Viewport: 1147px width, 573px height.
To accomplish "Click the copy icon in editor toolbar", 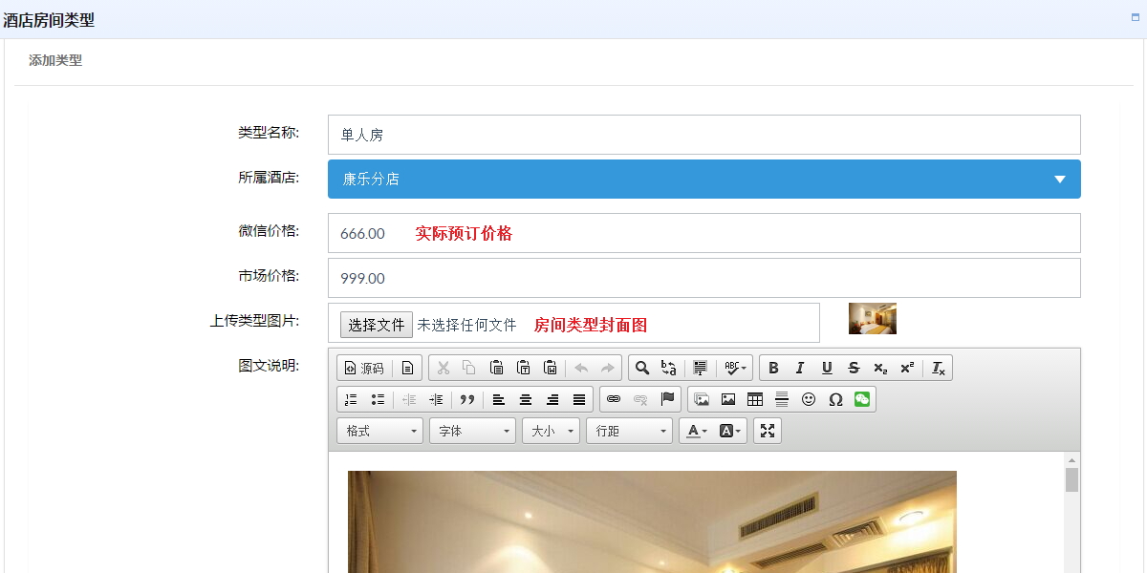I will (x=469, y=368).
